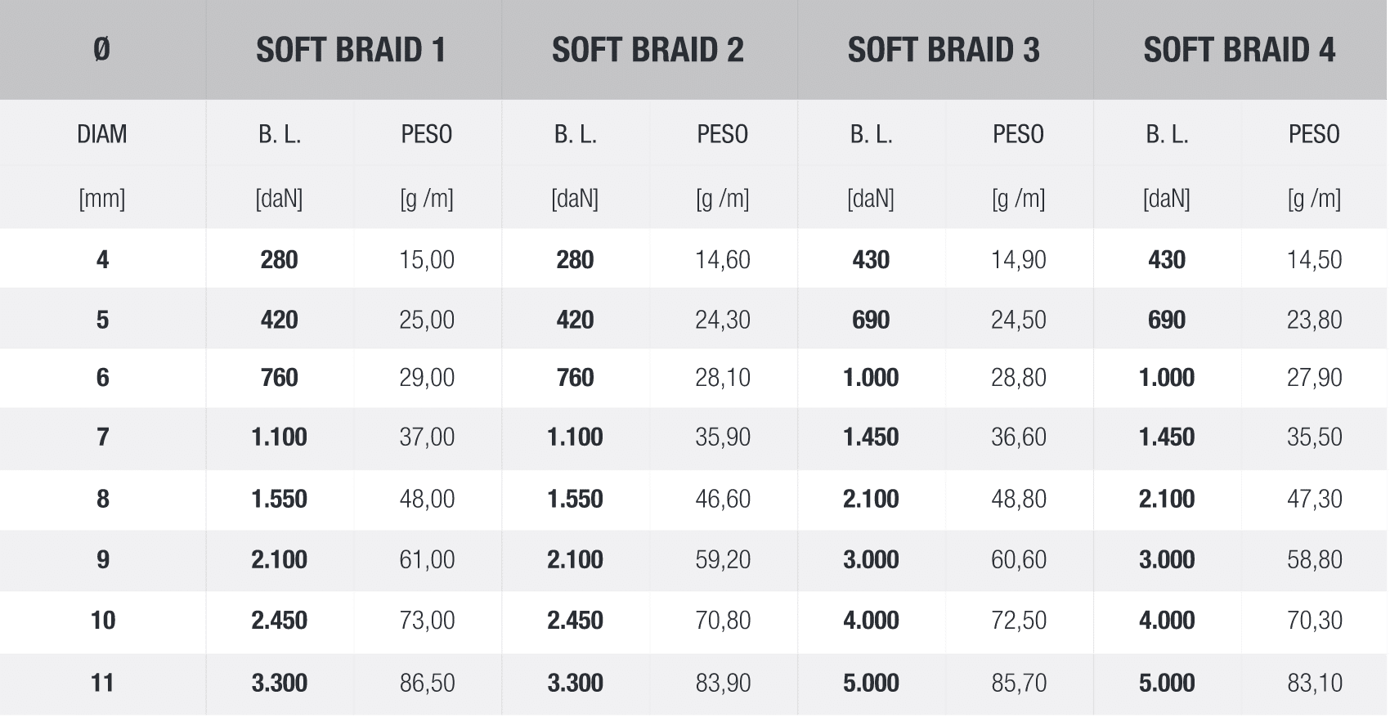Select the SOFT BRAID 4 column title
This screenshot has height=722, width=1390.
point(1240,50)
